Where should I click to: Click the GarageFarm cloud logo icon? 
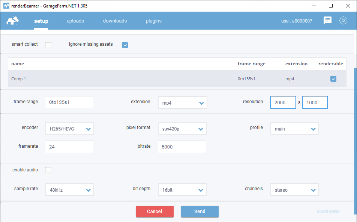click(12, 21)
